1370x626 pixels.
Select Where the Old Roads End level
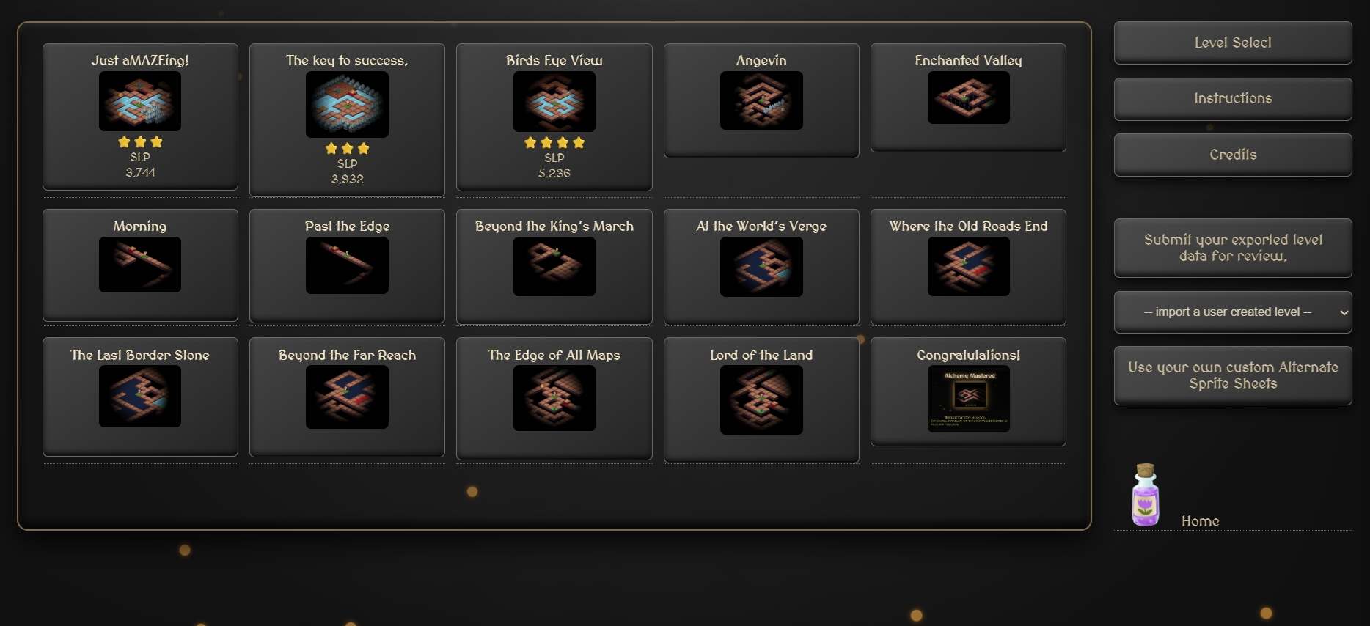[968, 267]
